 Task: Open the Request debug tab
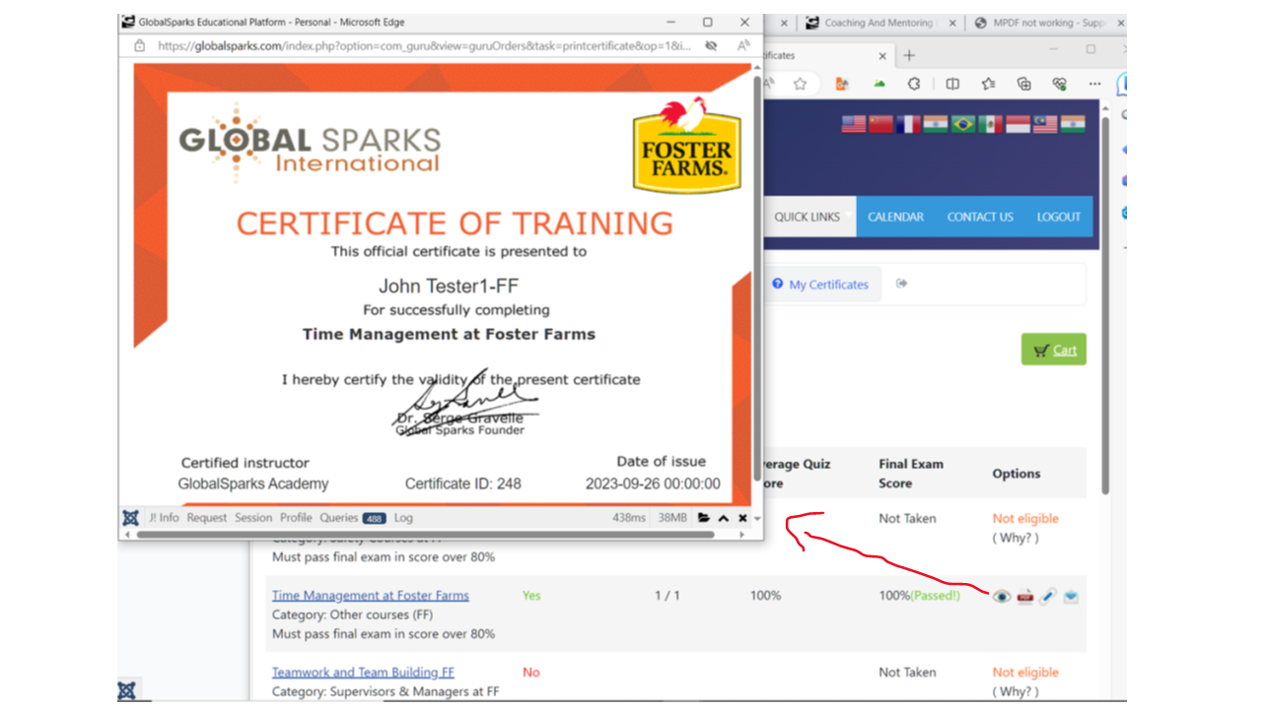pos(207,518)
